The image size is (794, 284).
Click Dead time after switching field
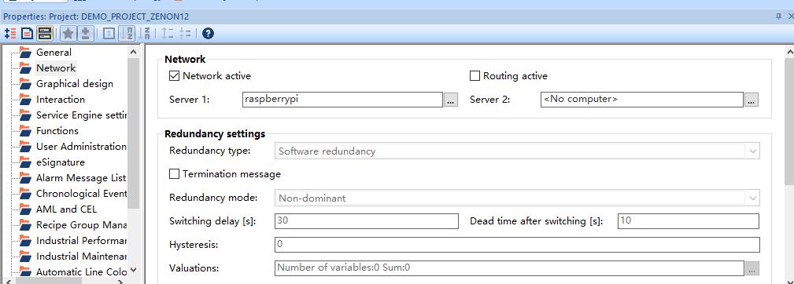pyautogui.click(x=689, y=221)
